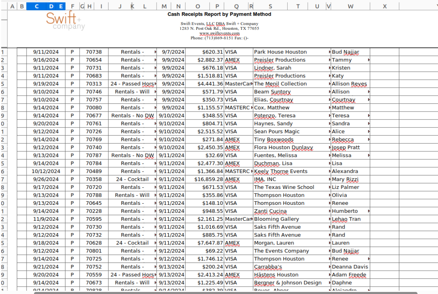Screen dimensions: 438x294
Task: Select cell Morgan, Lauren
Action: (292, 243)
